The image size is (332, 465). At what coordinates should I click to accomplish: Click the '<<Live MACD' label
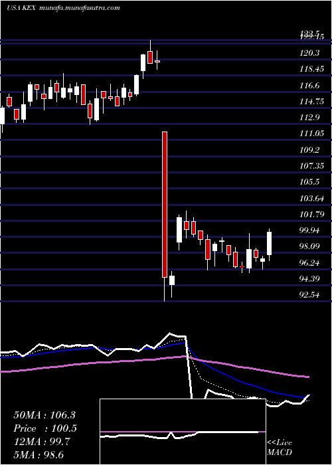tap(280, 448)
